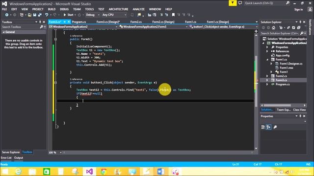Click the Search Toolbox input field
Viewport: 314px width, 176px height.
pos(21,27)
